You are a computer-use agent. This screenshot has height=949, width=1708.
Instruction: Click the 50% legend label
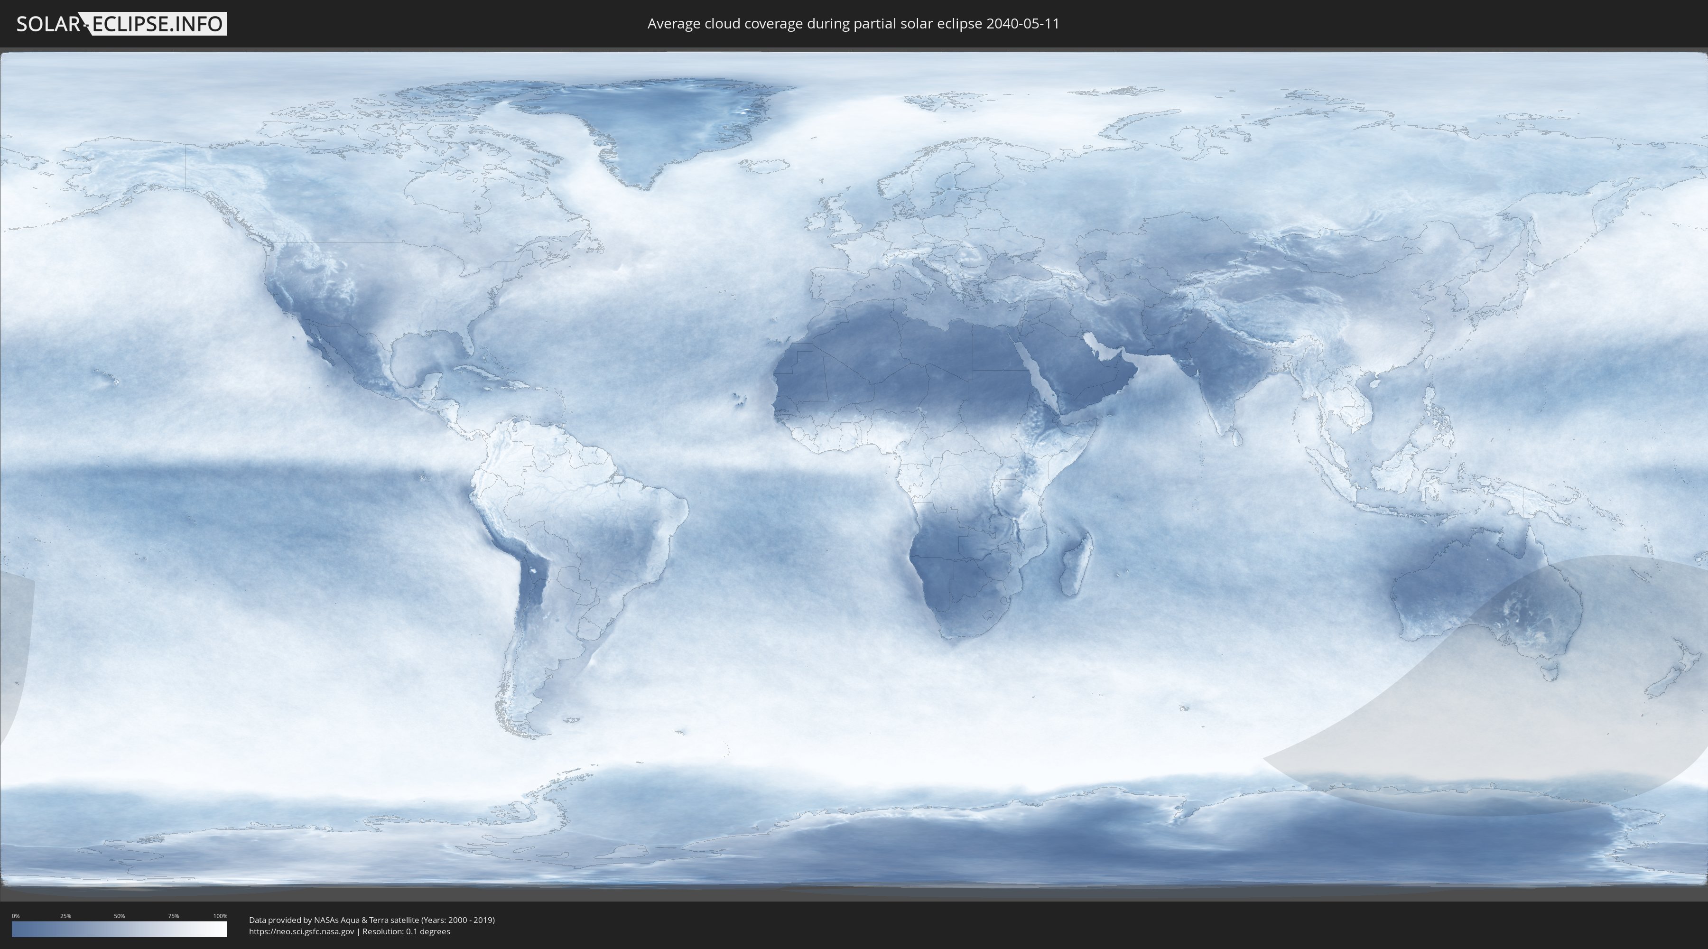[120, 916]
